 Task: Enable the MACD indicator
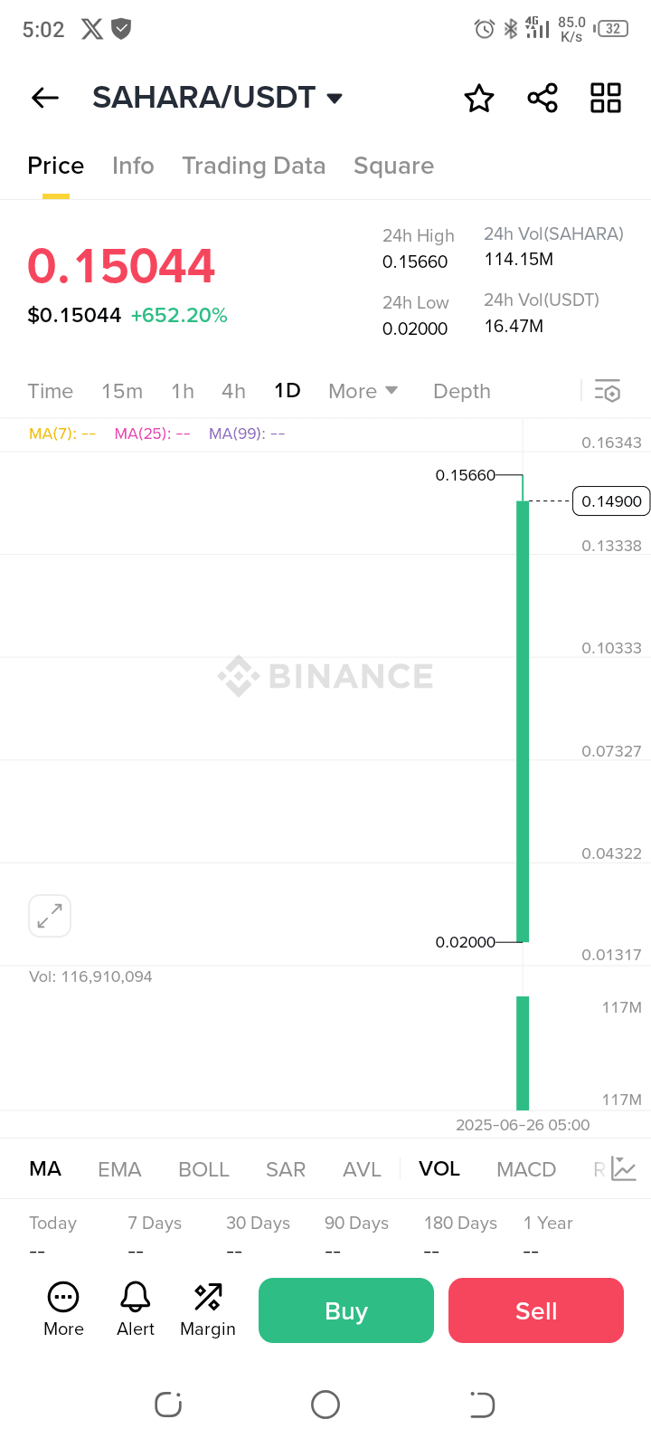pos(526,1169)
